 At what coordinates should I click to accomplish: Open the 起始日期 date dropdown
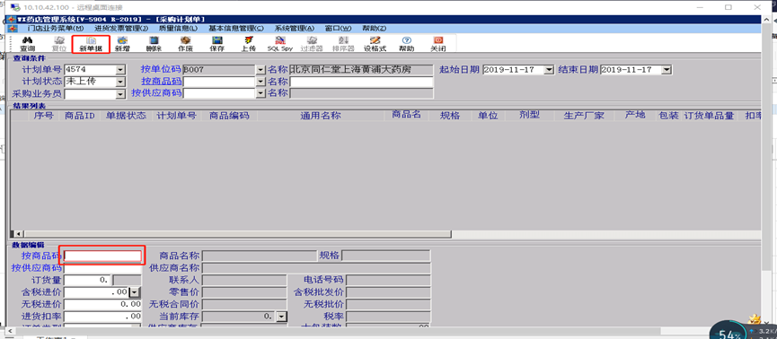[x=549, y=70]
